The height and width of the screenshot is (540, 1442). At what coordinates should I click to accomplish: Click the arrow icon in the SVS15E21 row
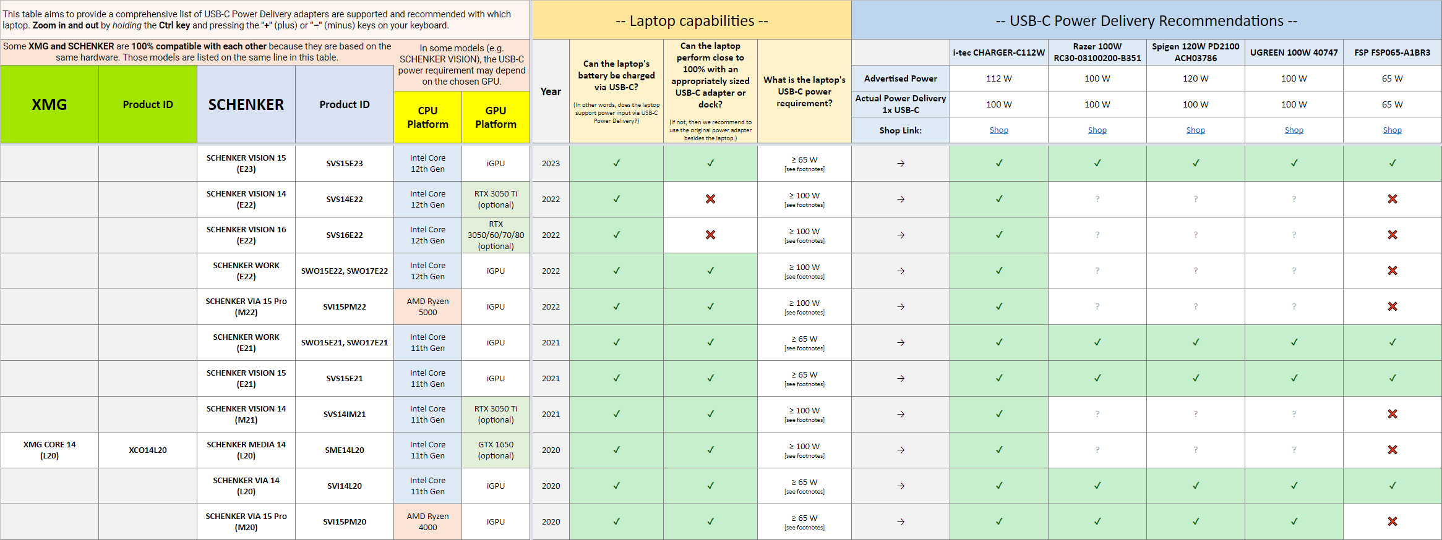click(x=901, y=378)
